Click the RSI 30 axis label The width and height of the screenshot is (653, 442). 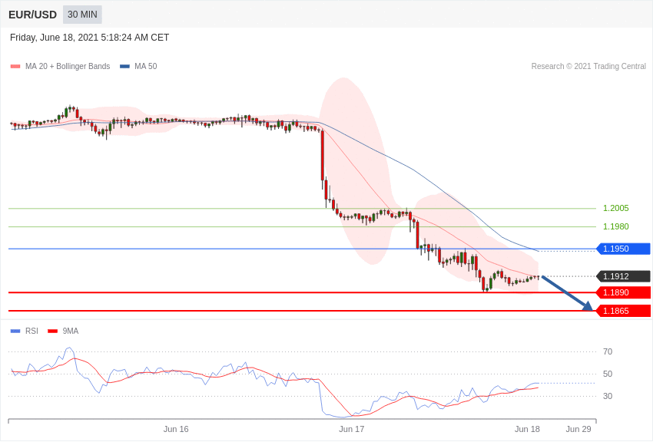[608, 396]
